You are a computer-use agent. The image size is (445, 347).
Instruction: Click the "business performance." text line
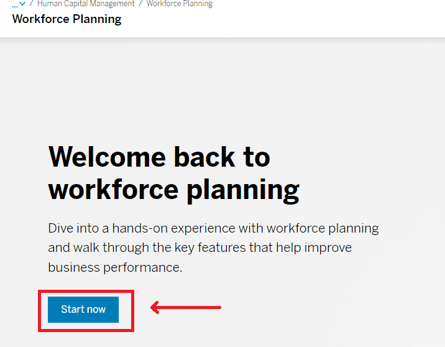115,267
